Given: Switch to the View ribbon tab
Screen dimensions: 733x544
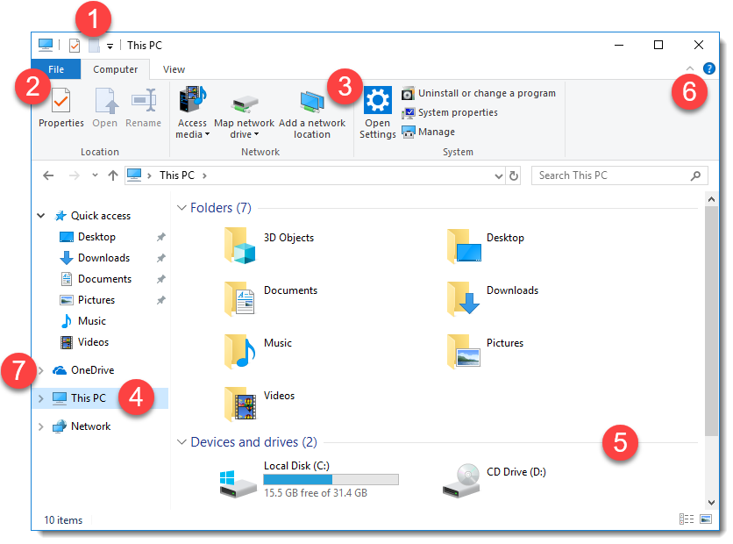Looking at the screenshot, I should 173,69.
